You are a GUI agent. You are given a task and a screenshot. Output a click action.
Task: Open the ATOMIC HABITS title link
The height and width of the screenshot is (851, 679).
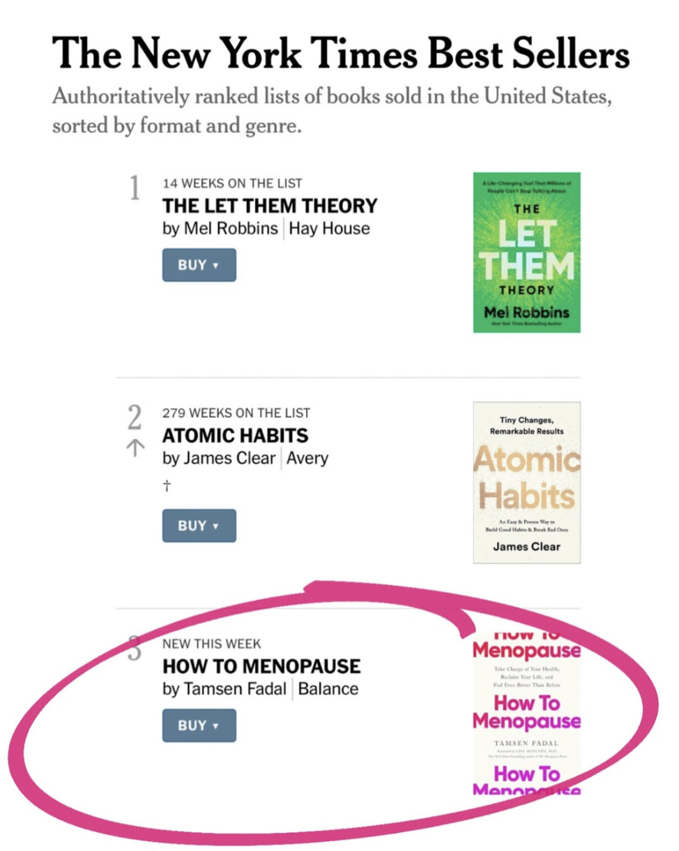pos(235,436)
